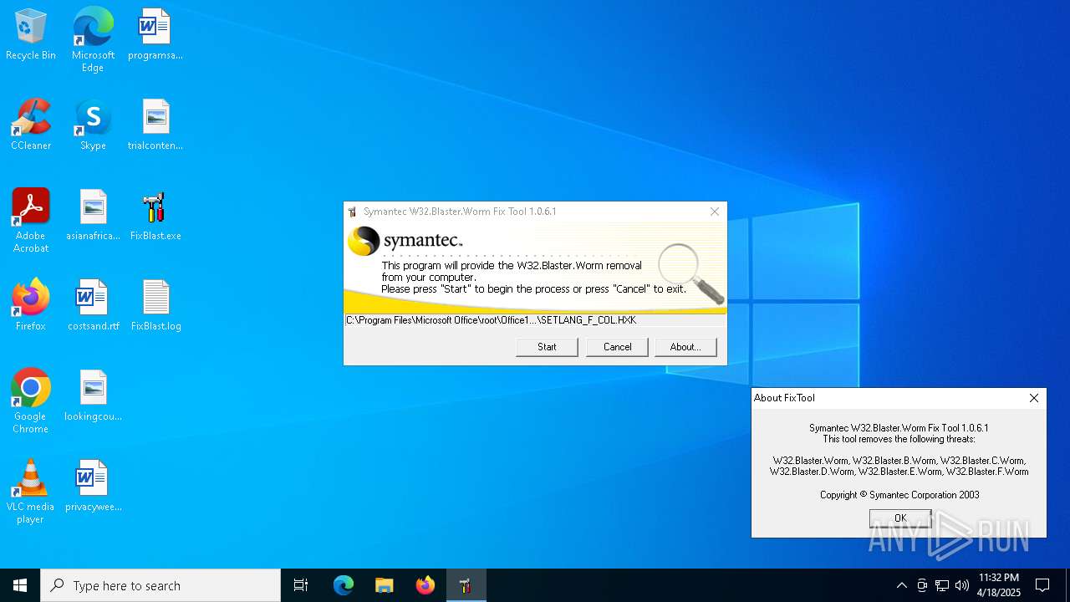Select the lookingcou... image file
This screenshot has height=602, width=1070.
93,395
